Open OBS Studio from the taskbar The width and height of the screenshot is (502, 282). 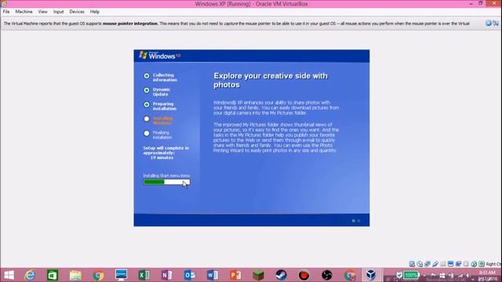(327, 275)
